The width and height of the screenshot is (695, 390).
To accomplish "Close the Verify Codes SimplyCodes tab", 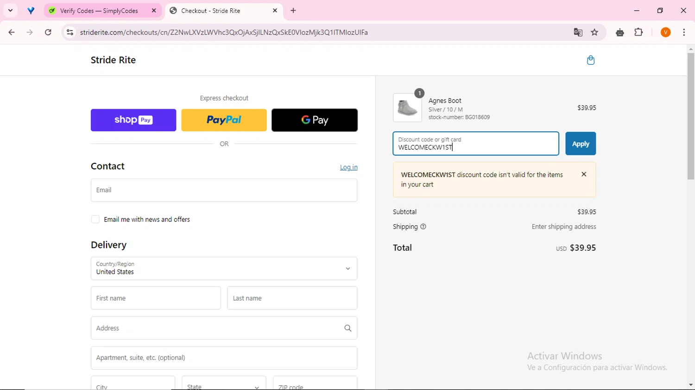I will coord(154,11).
